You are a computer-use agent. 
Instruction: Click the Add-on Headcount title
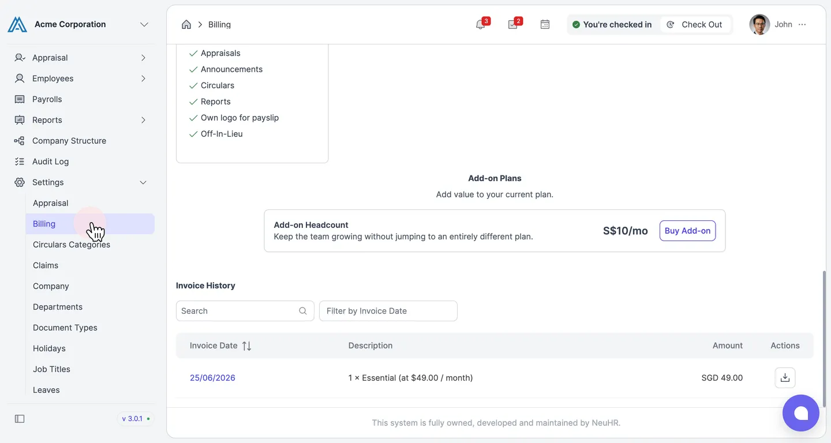(311, 225)
